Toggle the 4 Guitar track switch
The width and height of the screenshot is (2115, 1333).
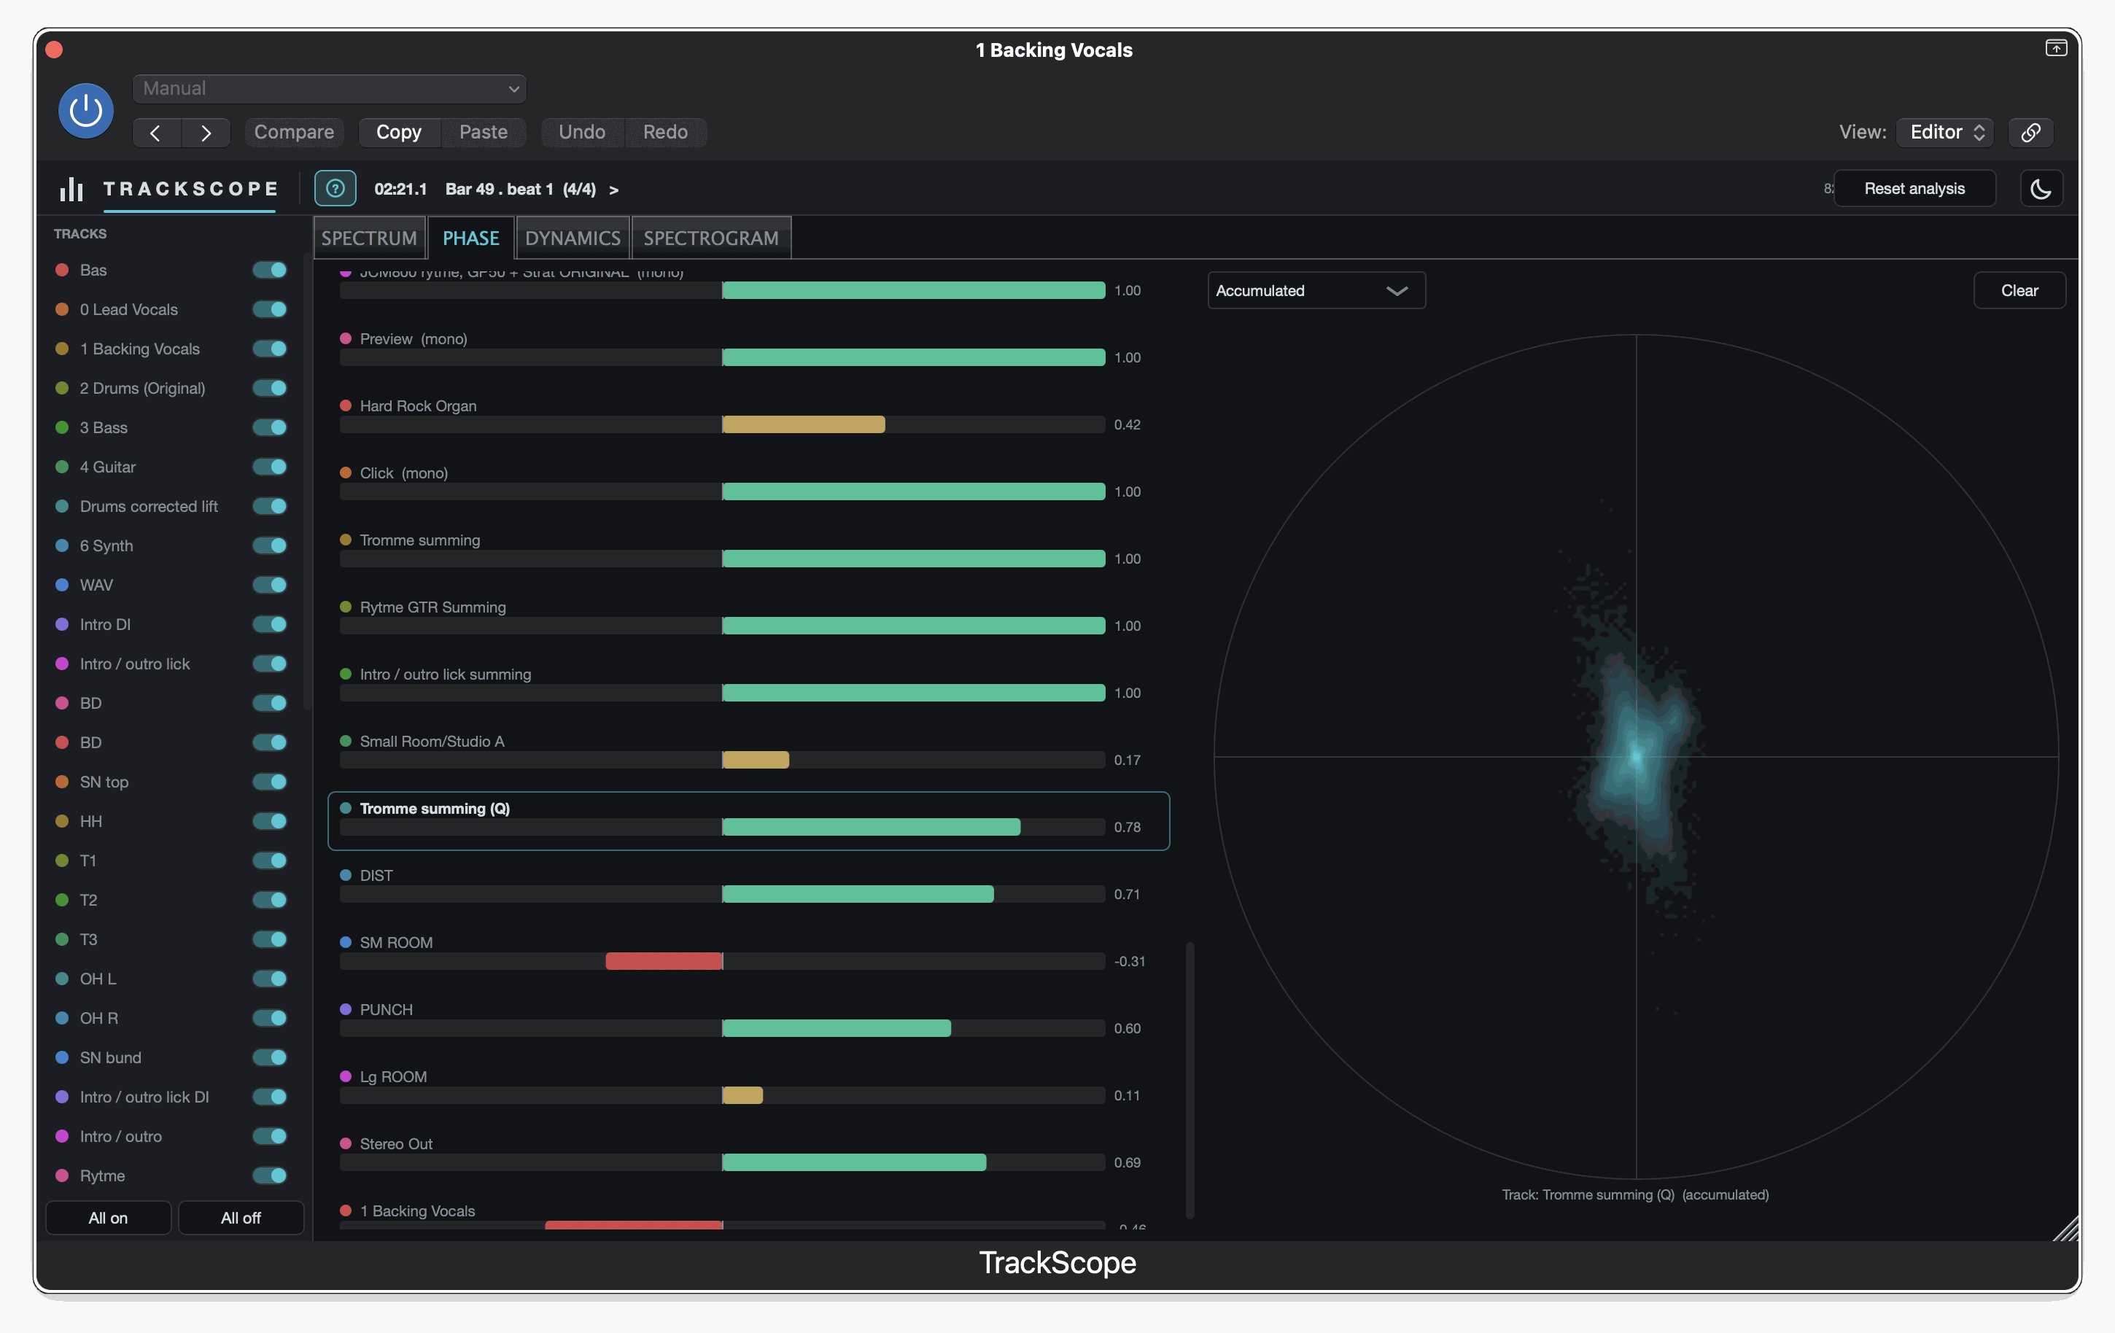click(x=270, y=466)
